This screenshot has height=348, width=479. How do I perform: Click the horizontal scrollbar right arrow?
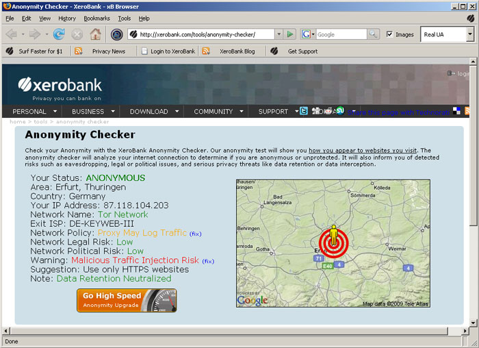(x=465, y=331)
